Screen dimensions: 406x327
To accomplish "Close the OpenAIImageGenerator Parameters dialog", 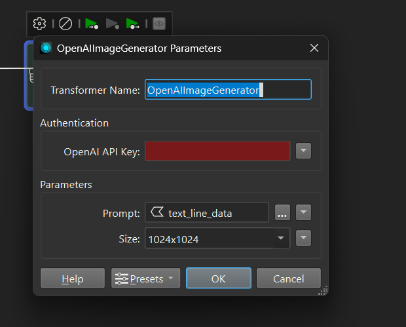I will pyautogui.click(x=314, y=48).
